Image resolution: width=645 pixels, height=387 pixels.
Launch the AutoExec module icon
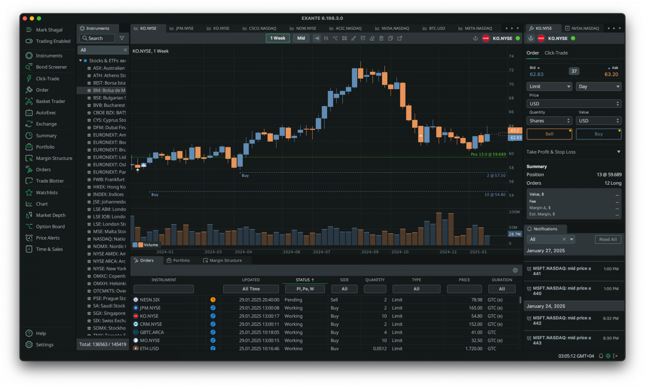pos(29,113)
